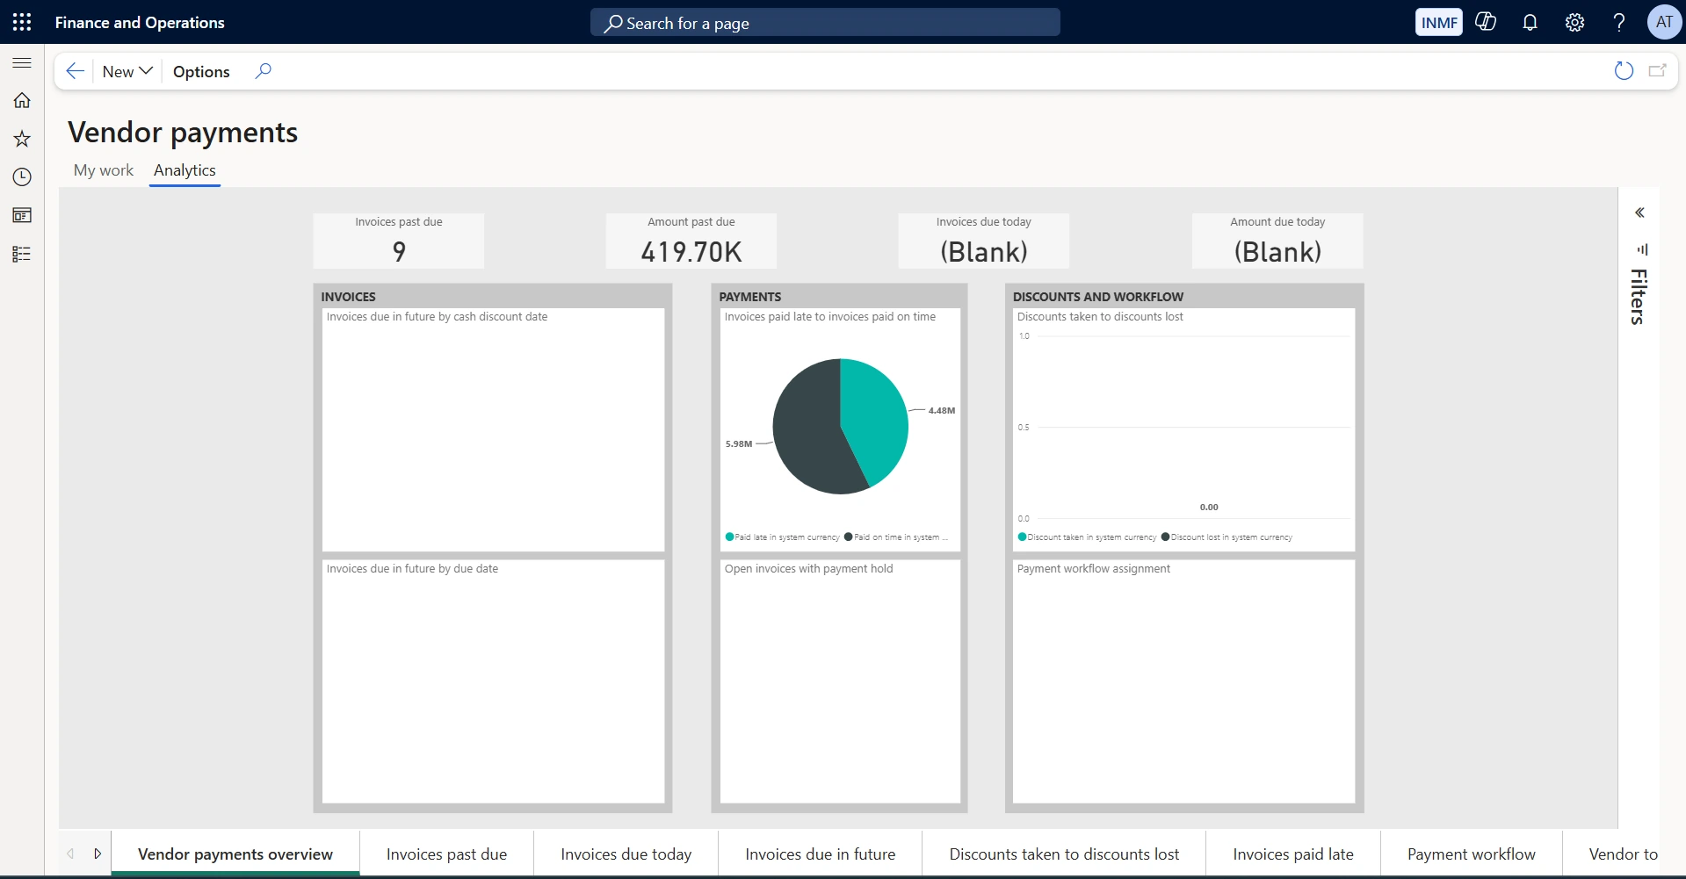Open Invoices paid late tab

tap(1293, 854)
